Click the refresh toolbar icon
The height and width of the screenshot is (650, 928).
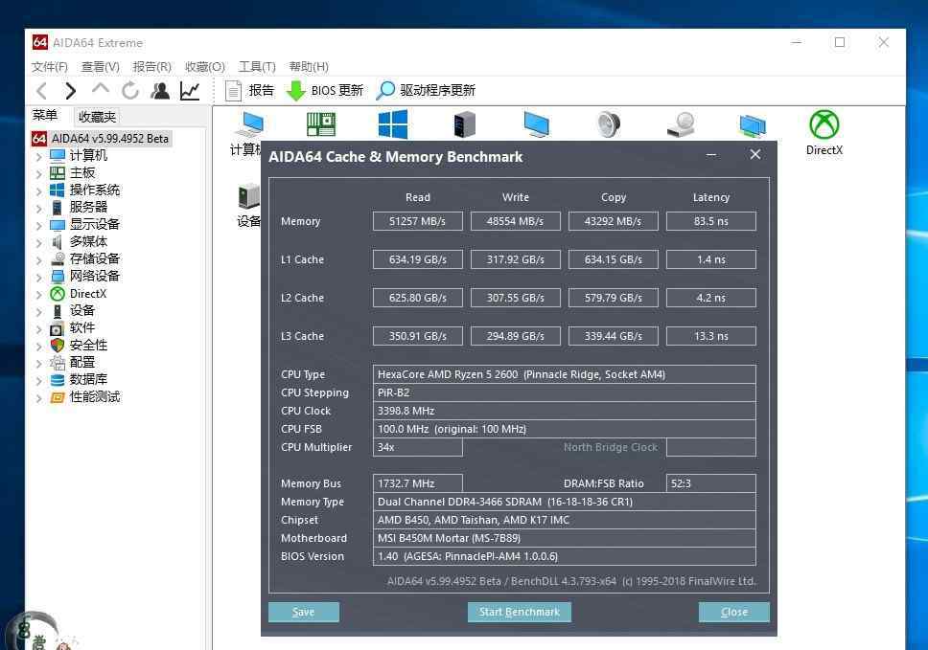(130, 90)
